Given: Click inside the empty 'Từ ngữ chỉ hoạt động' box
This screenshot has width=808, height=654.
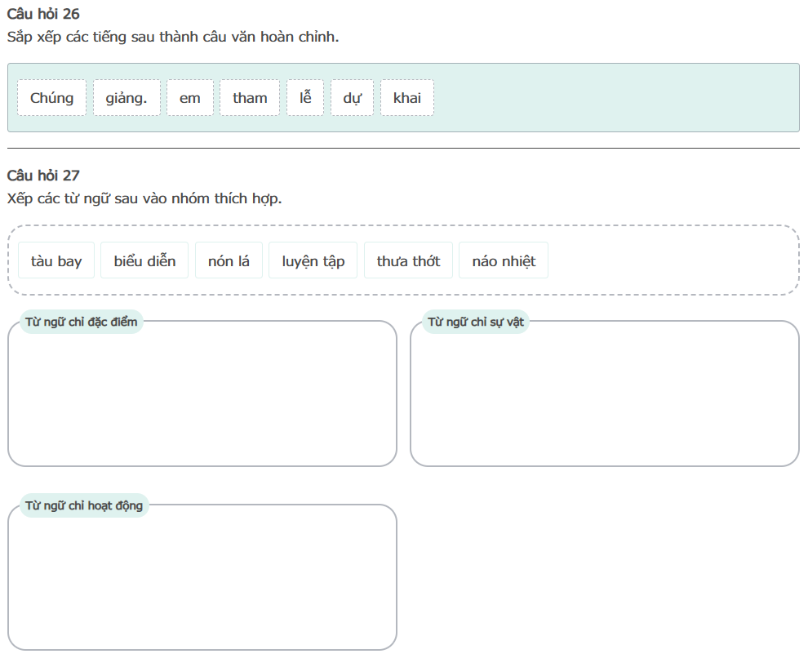Looking at the screenshot, I should pos(202,581).
